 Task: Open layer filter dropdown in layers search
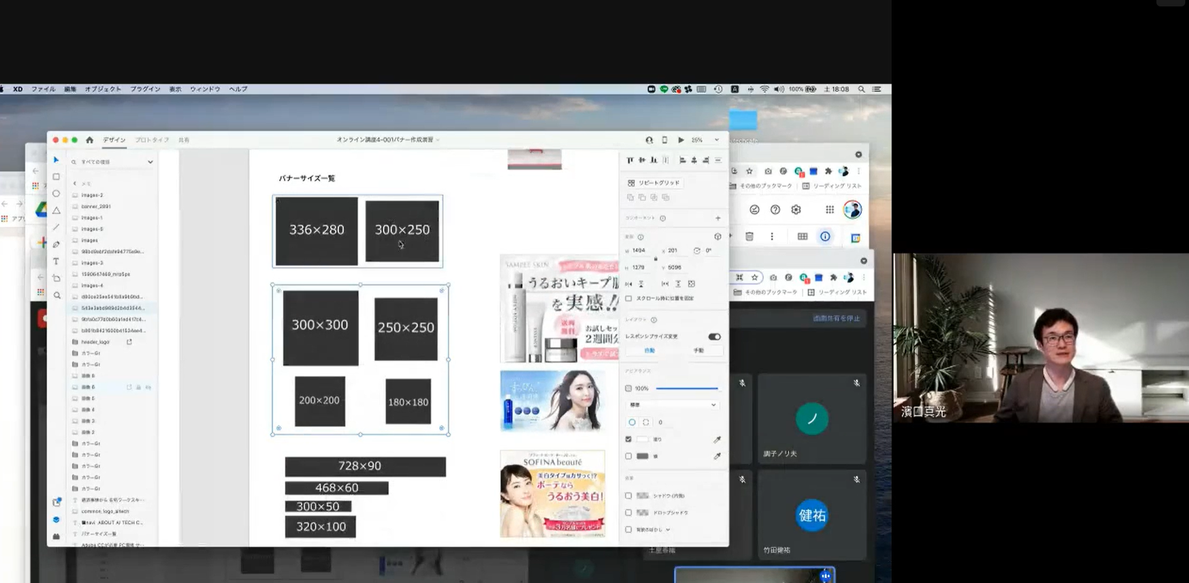point(150,162)
